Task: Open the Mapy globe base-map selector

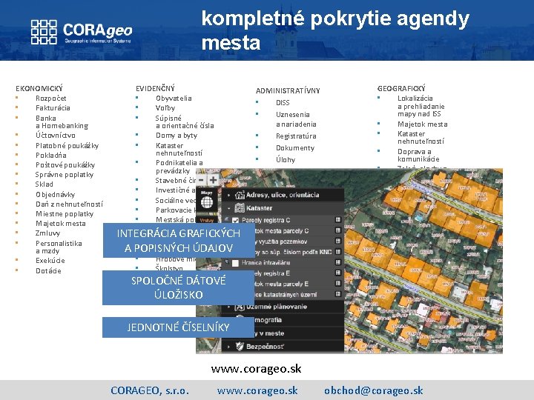Action: [x=207, y=200]
